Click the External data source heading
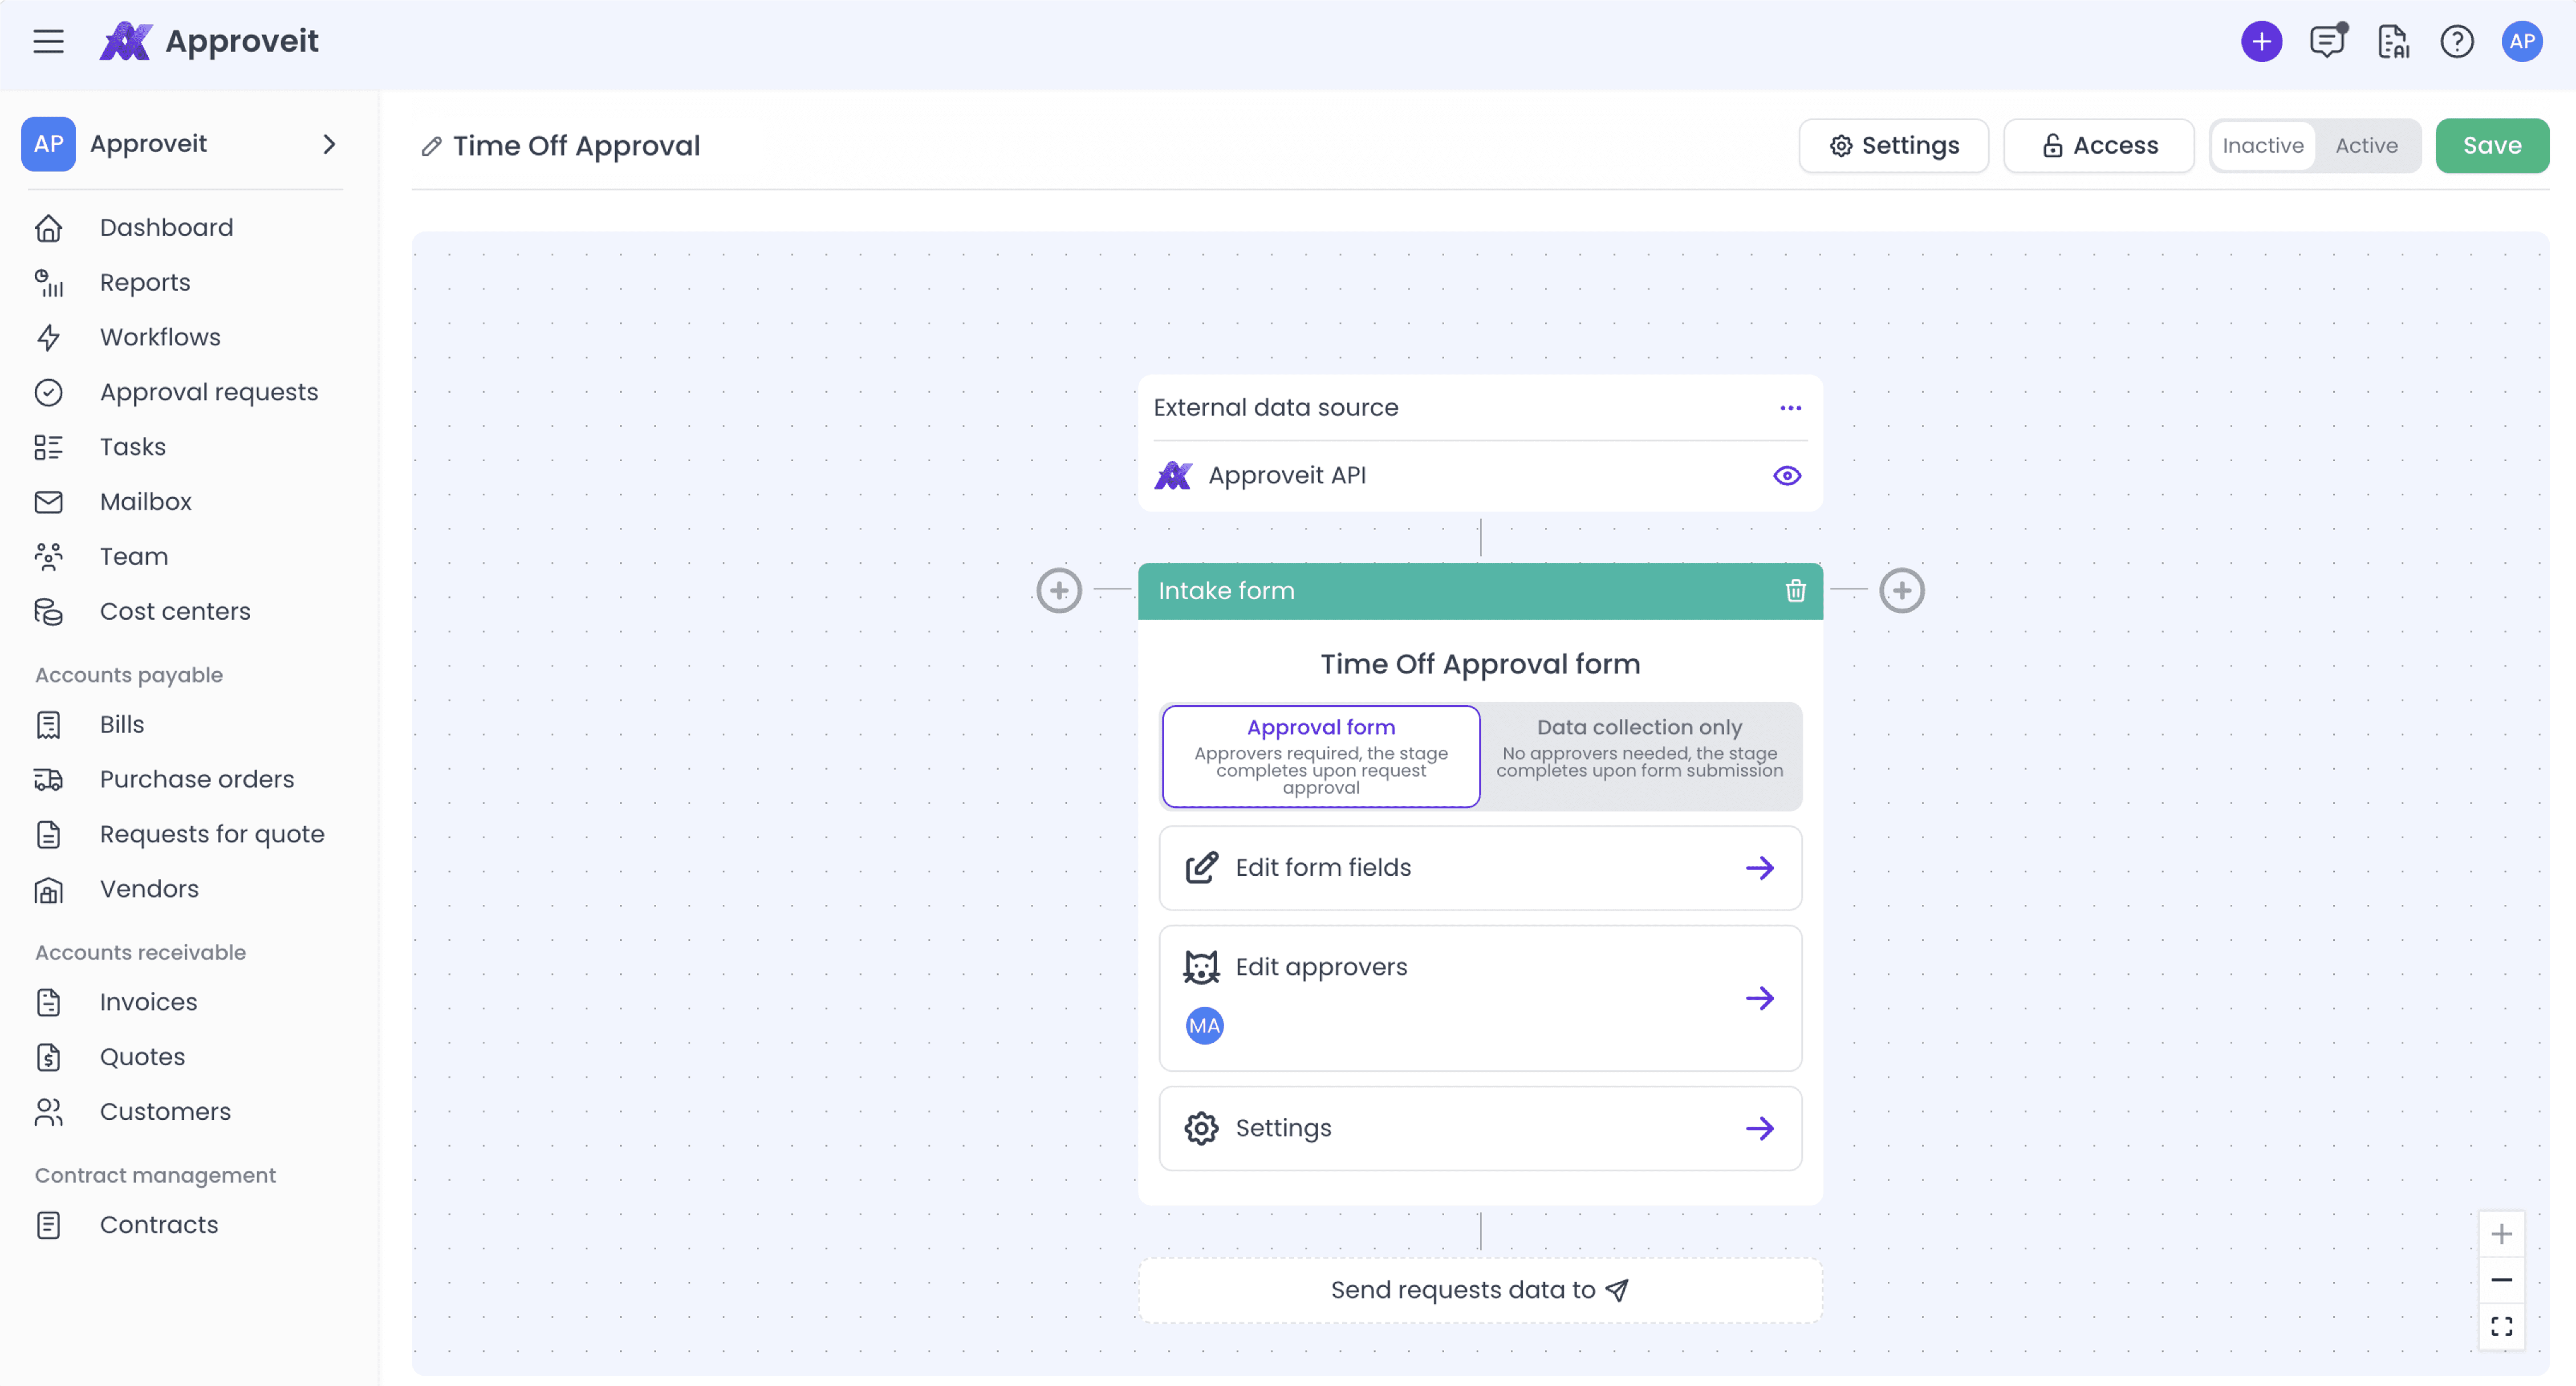The width and height of the screenshot is (2576, 1386). coord(1276,408)
